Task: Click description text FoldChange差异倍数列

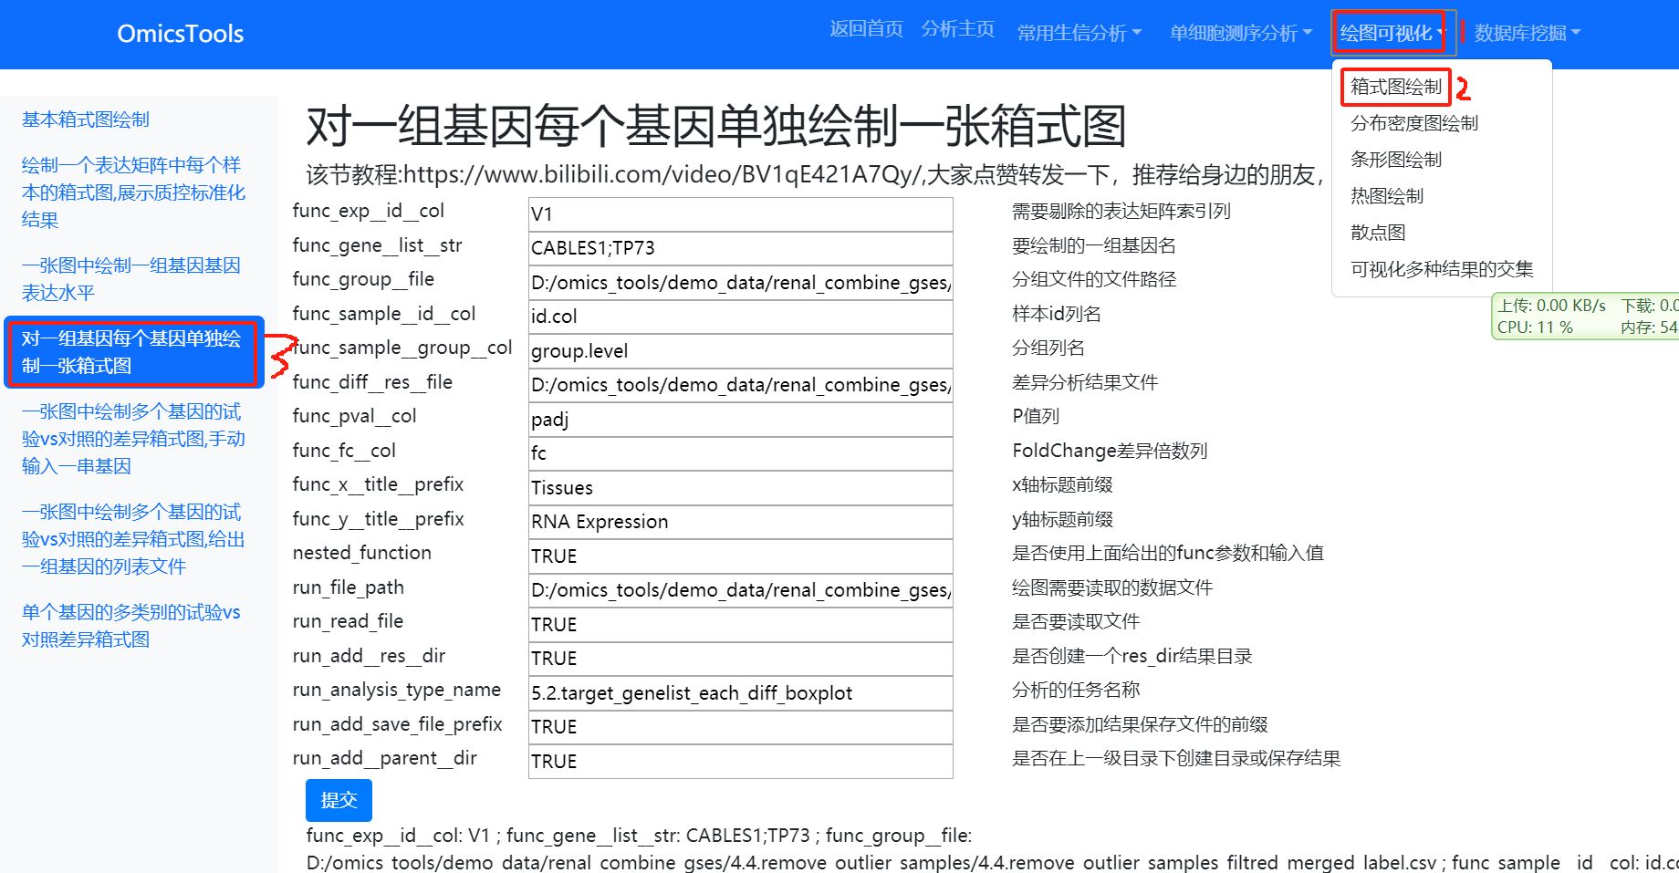Action: pyautogui.click(x=1110, y=451)
